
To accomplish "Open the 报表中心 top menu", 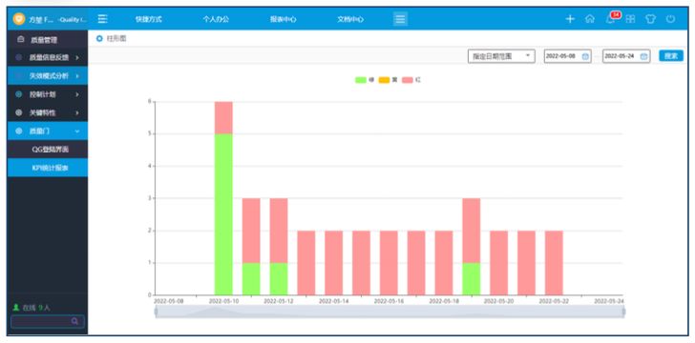I will pos(284,19).
